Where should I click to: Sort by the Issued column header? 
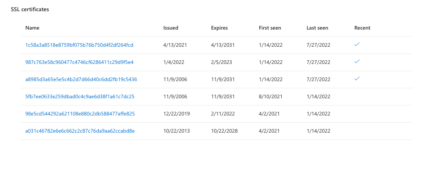click(x=171, y=28)
